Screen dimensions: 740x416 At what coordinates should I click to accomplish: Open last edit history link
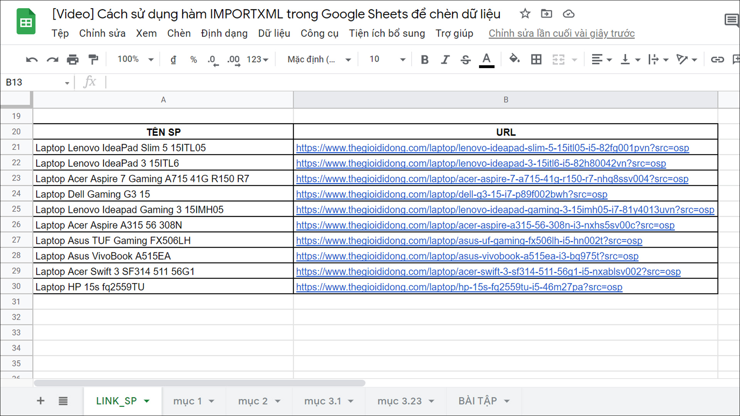tap(562, 34)
